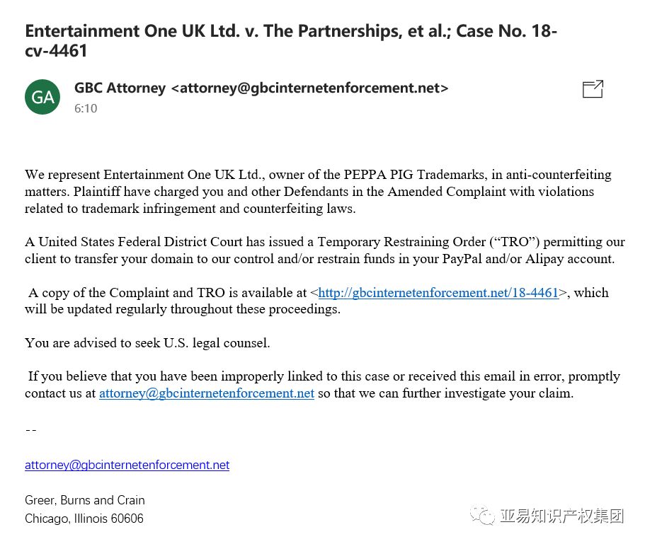Viewport: 645px width, 544px height.
Task: Click the attorney email link after "contact us at"
Action: point(207,393)
